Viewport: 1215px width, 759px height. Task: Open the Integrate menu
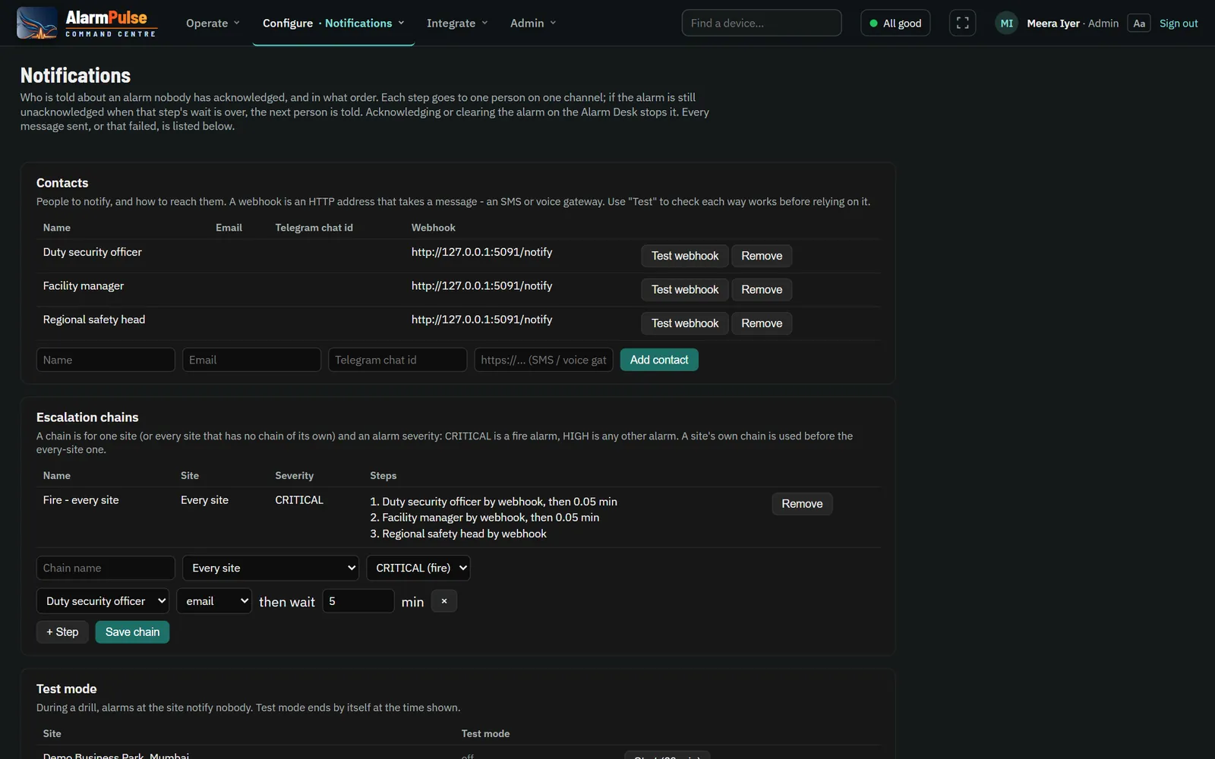(x=457, y=23)
